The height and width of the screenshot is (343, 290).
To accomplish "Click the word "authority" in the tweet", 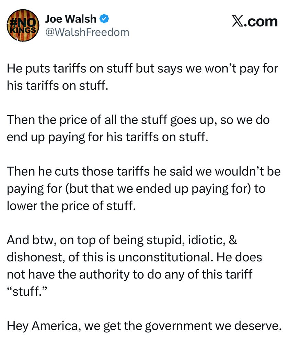I will 104,275.
